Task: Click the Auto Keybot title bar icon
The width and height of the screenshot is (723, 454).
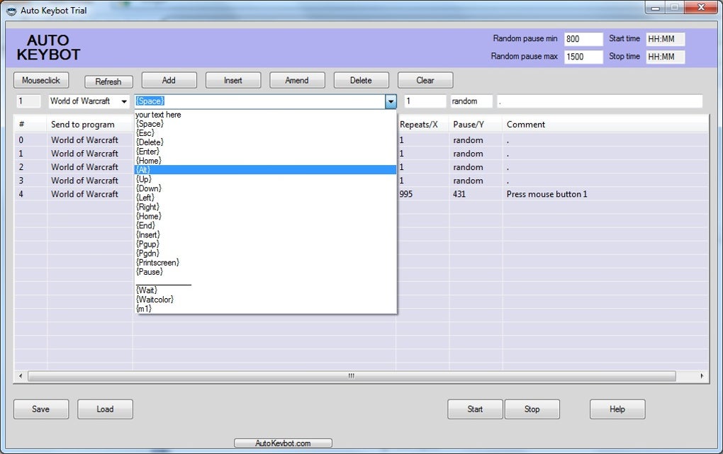Action: 11,11
